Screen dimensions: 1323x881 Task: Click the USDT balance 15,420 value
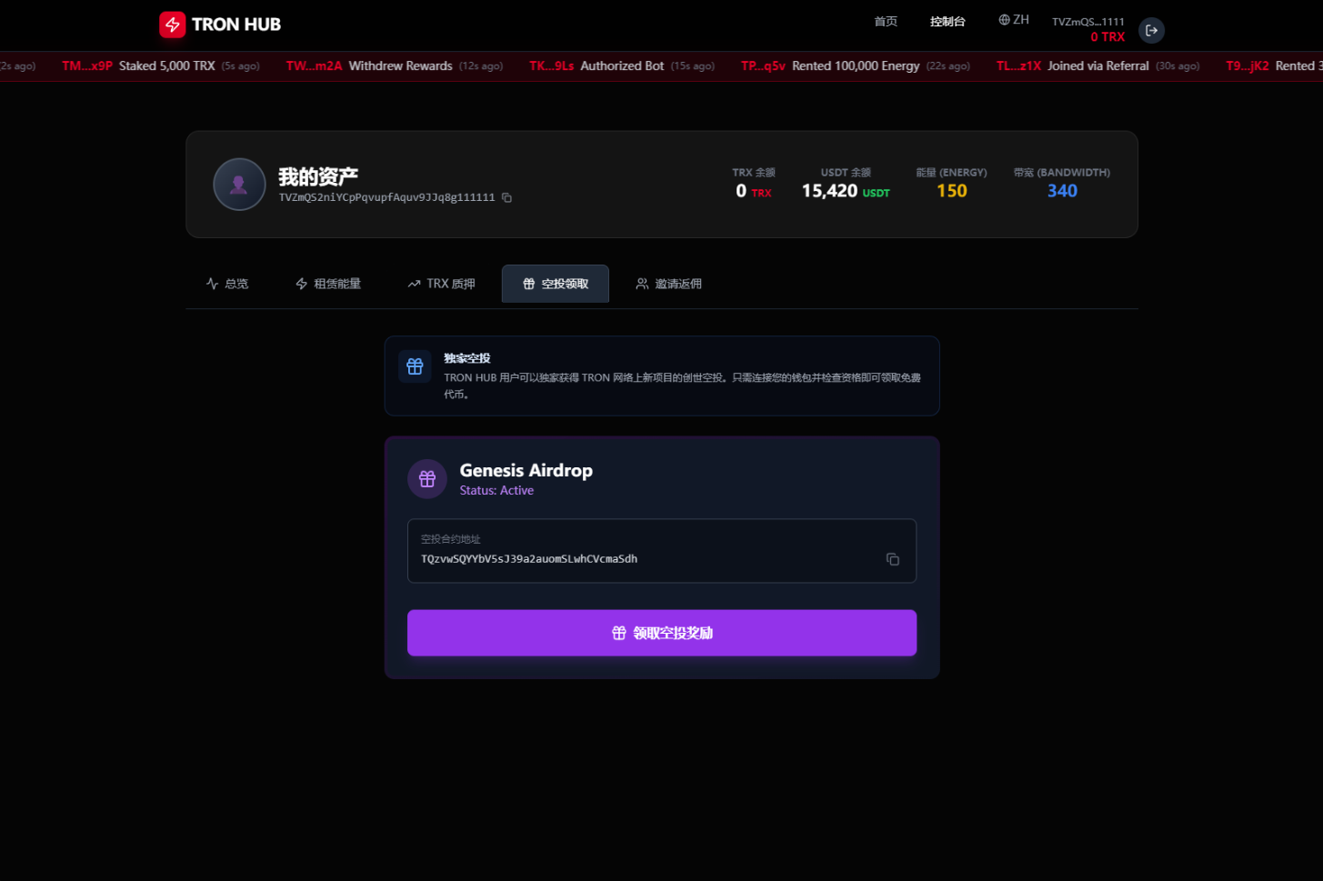(x=829, y=191)
